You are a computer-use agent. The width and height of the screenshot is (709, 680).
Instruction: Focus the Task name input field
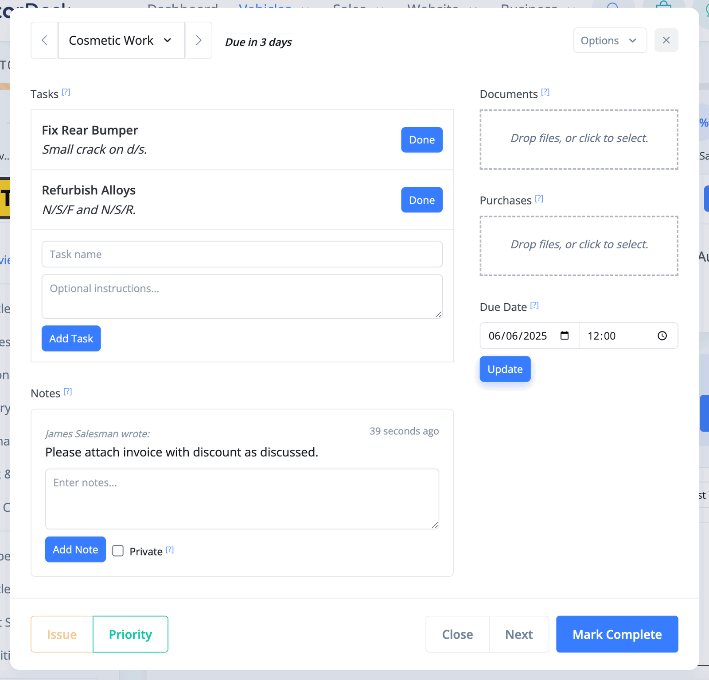pos(242,254)
